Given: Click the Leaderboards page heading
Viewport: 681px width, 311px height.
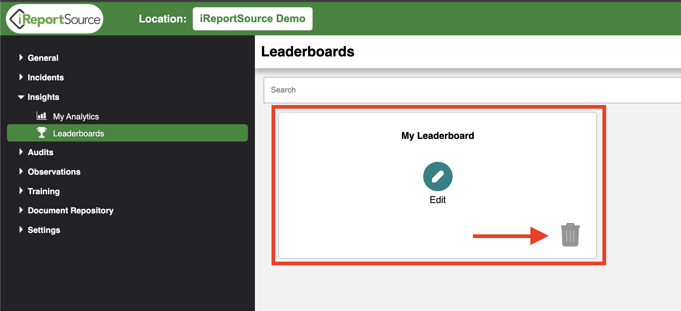Looking at the screenshot, I should [x=308, y=52].
